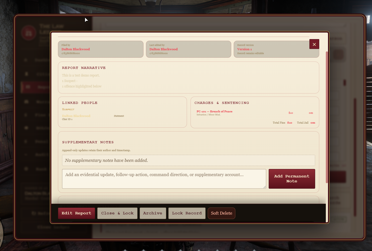This screenshot has height=251, width=372.
Task: Click the Close & Lock button
Action: point(117,213)
